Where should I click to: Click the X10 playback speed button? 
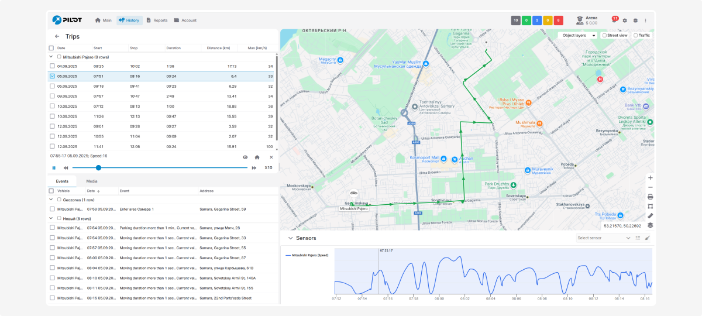pos(268,168)
